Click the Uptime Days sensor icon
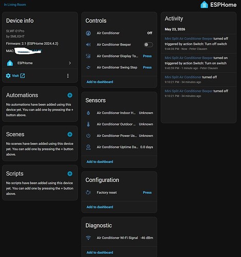Image resolution: width=241 pixels, height=257 pixels. tap(88, 147)
